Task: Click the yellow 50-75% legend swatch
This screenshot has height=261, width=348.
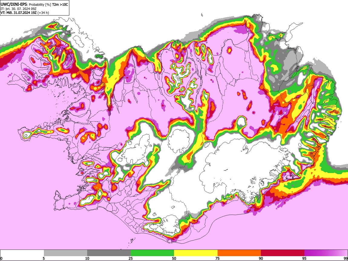Action: [x=196, y=253]
